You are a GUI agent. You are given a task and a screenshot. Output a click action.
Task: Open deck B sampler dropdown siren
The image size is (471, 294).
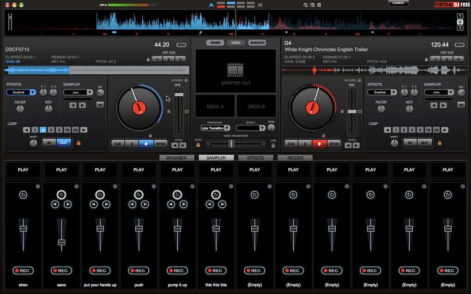tap(439, 92)
